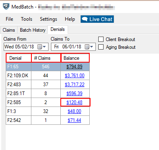The image size is (159, 150).
Task: Select the F1:3 denial cell
Action: [19, 111]
